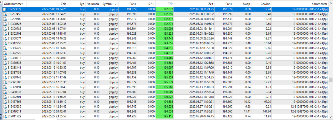Viewport: 333px width, 120px height.
Task: Click the icon next to order 312811729
Action: click(x=5, y=116)
